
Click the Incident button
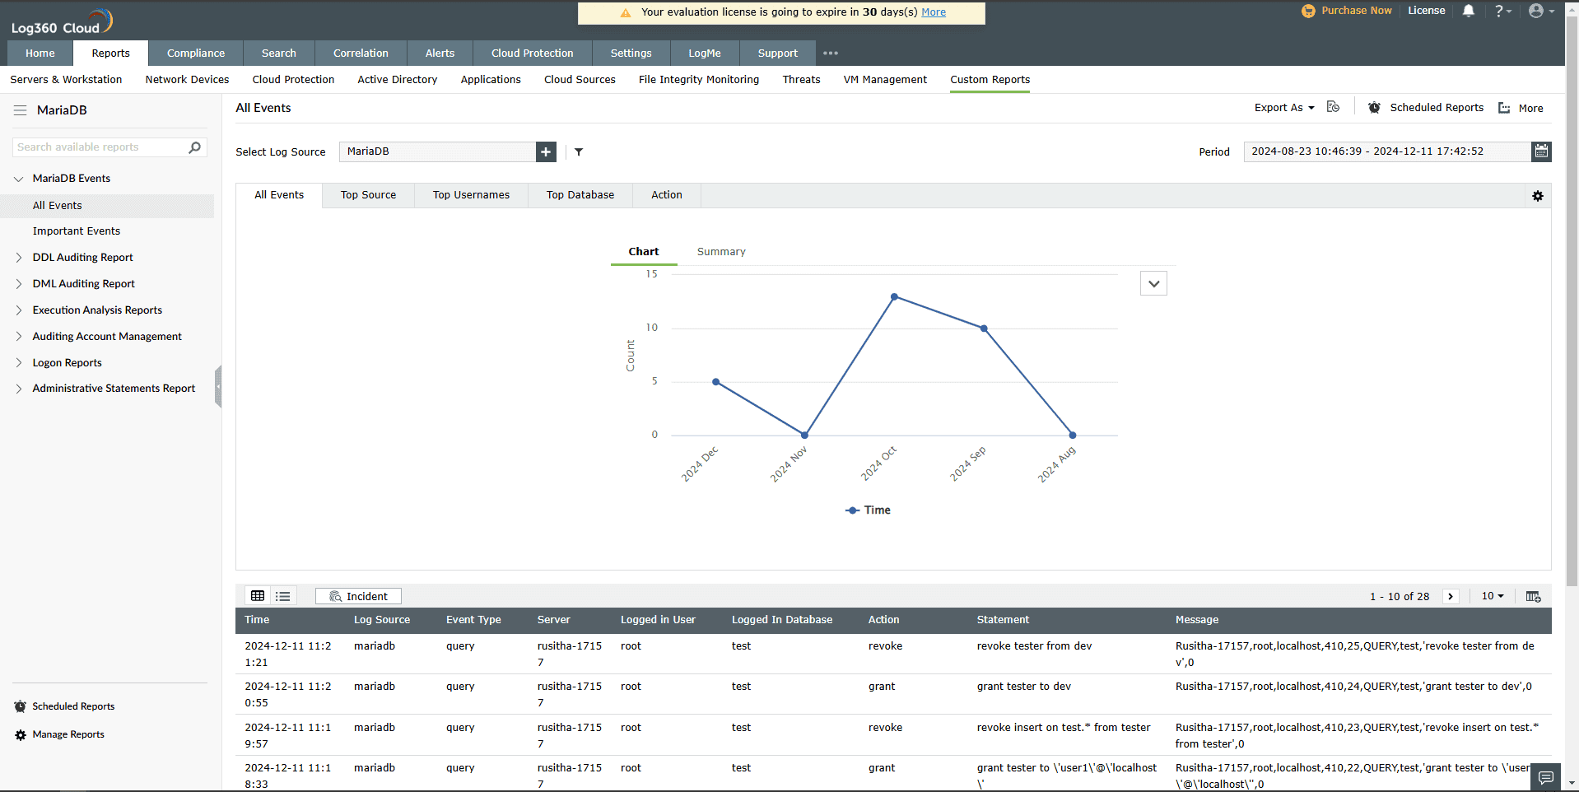tap(358, 596)
